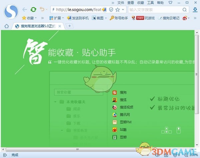Click the 收藏 star button on favorites bar
The height and width of the screenshot is (158, 200).
(28, 18)
